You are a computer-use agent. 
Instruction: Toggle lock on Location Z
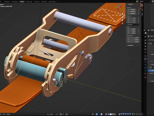point(138,14)
